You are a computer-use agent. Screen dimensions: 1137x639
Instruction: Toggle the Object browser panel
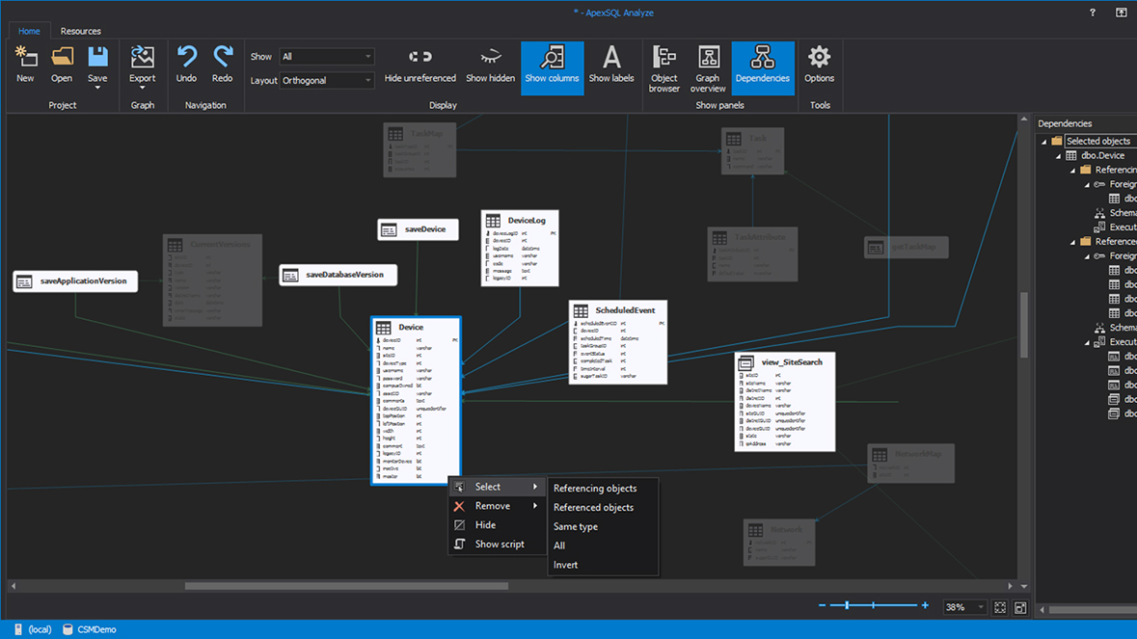tap(664, 68)
